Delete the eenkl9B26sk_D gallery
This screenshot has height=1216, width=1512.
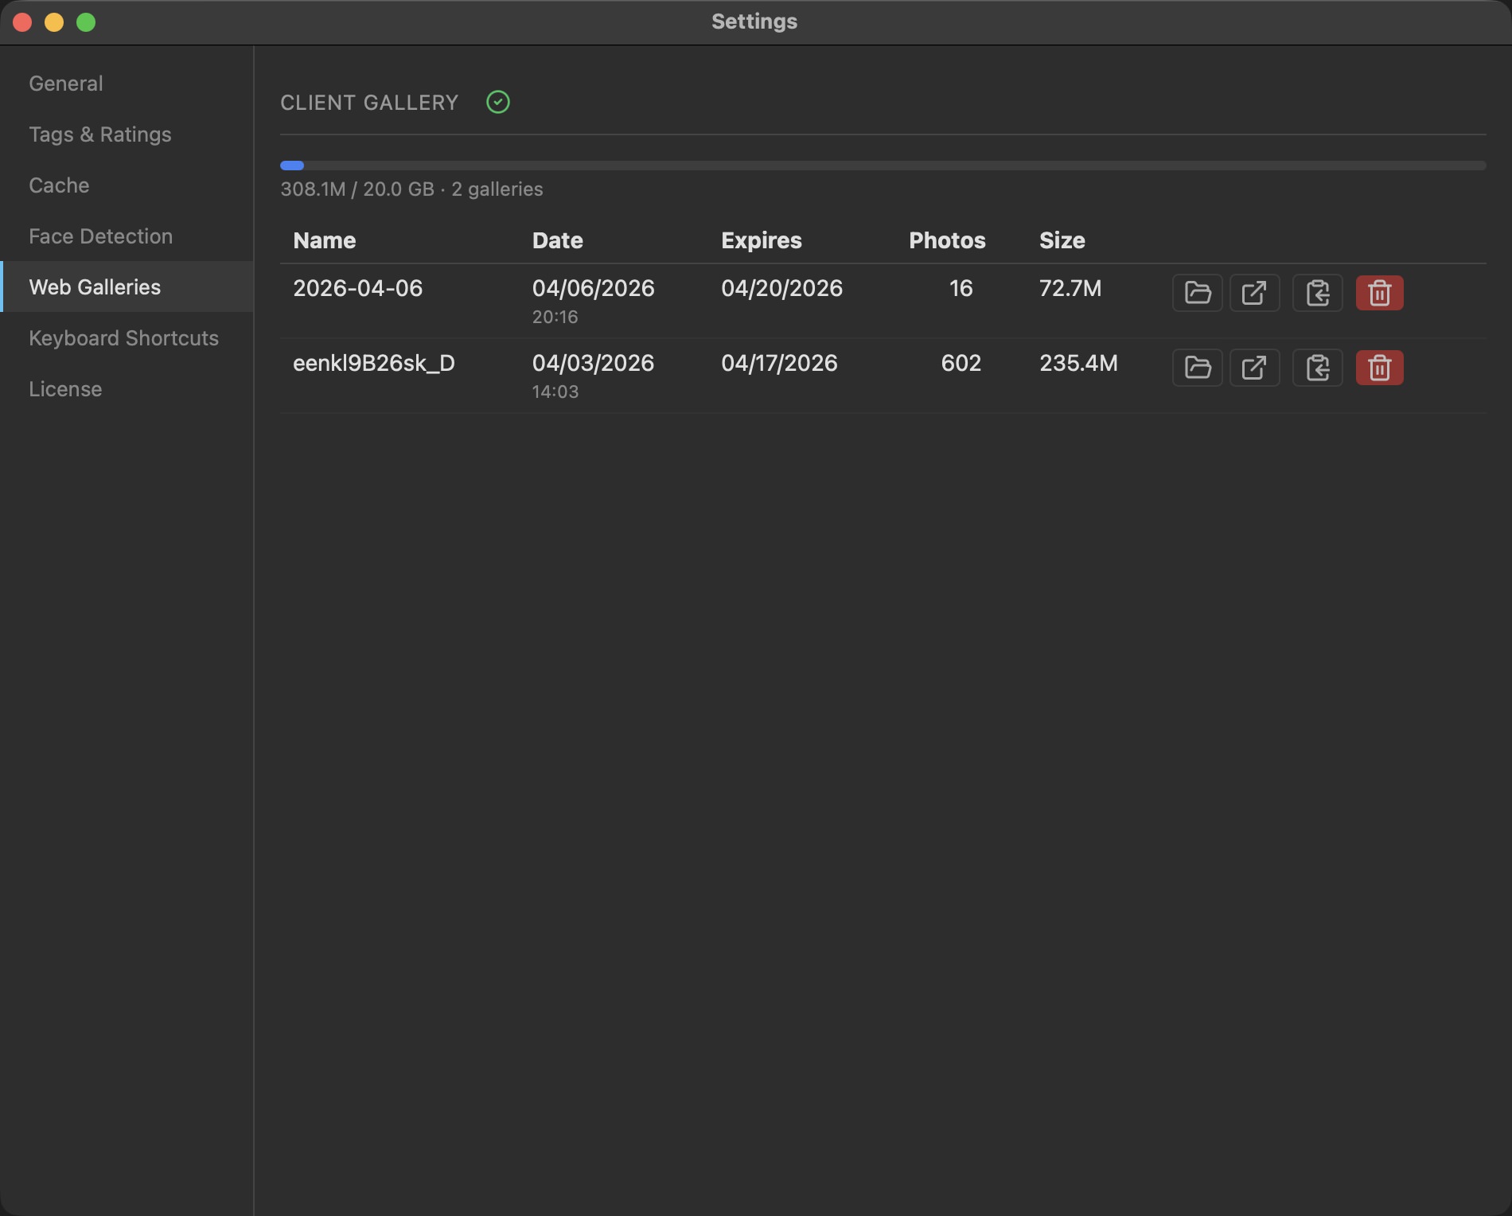[x=1379, y=368]
